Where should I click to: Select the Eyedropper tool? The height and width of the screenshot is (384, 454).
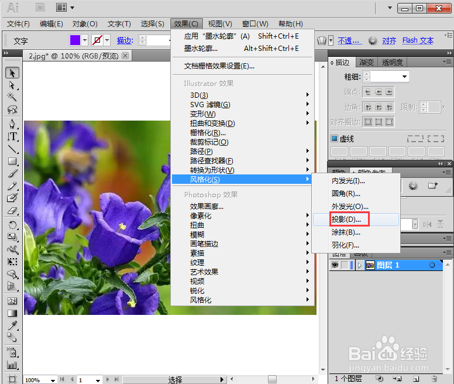[x=12, y=325]
